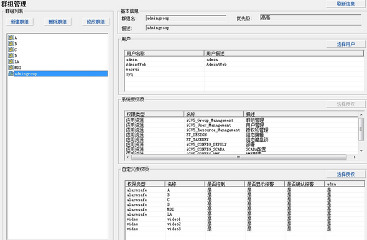Click the custom permissions 名称 column header
The height and width of the screenshot is (240, 367).
tap(185, 184)
